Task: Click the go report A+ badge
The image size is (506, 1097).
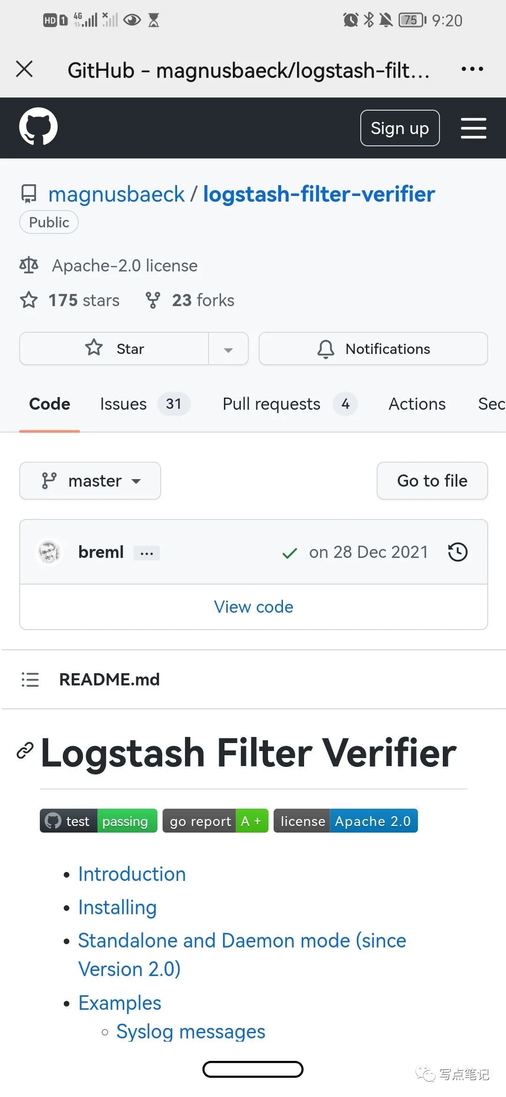Action: pyautogui.click(x=215, y=820)
